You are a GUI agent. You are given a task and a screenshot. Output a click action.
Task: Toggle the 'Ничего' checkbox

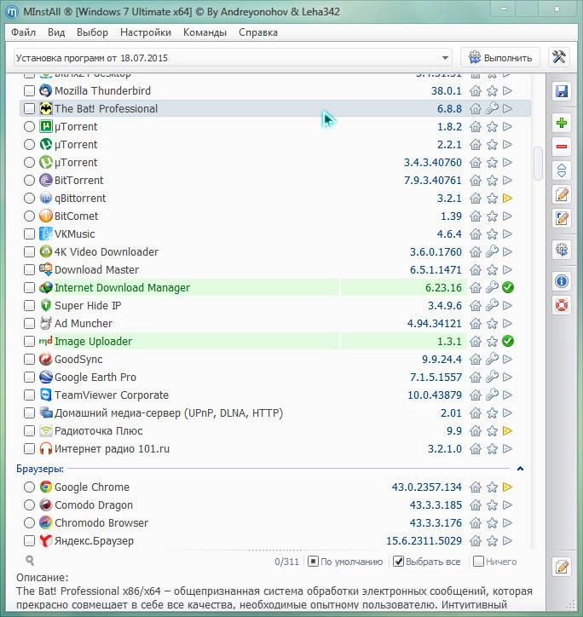coord(478,562)
